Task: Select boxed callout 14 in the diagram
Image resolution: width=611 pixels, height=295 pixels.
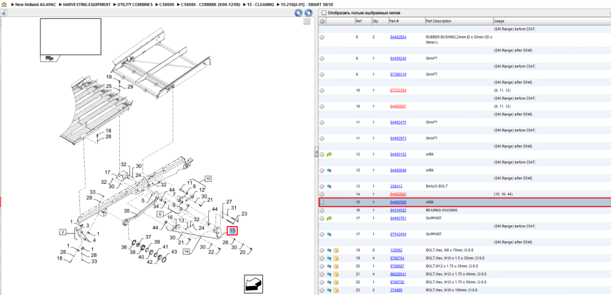Action: coord(186,252)
